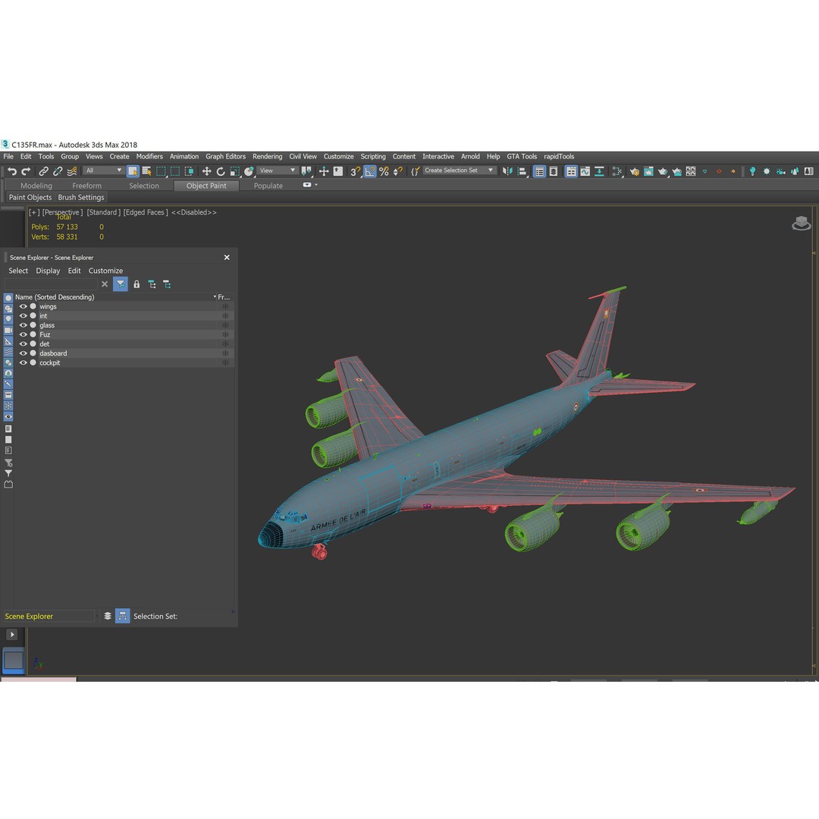Clear the Scene Explorer search filter
819x819 pixels.
point(105,284)
